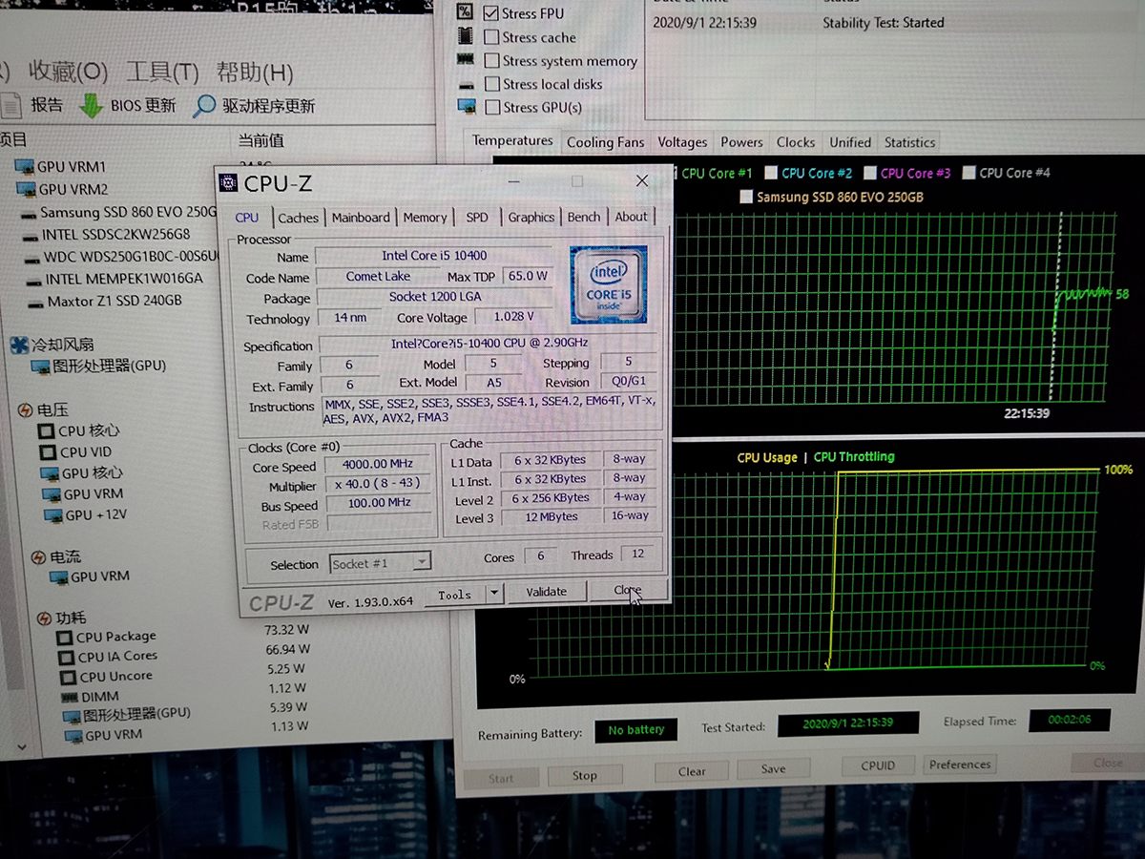Screen dimensions: 1145x859
Task: Toggle the CPU Core #3 graph checkbox
Action: [x=870, y=173]
